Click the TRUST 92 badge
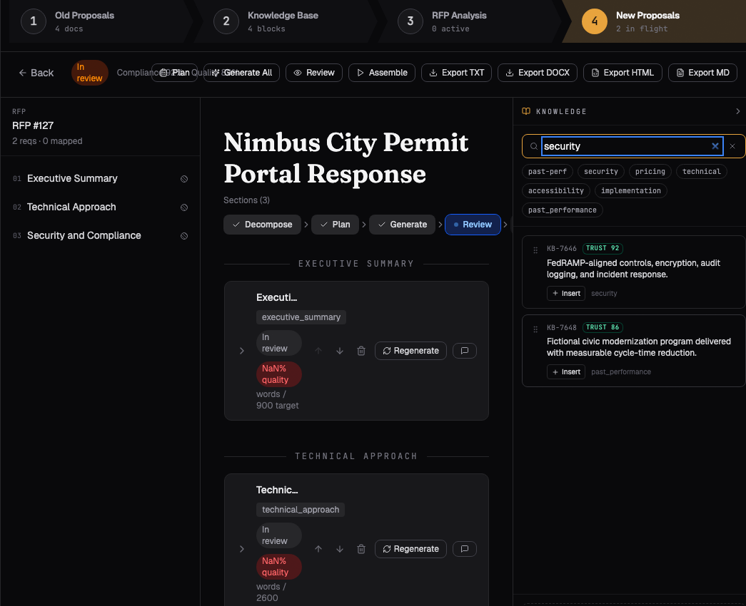 point(603,248)
